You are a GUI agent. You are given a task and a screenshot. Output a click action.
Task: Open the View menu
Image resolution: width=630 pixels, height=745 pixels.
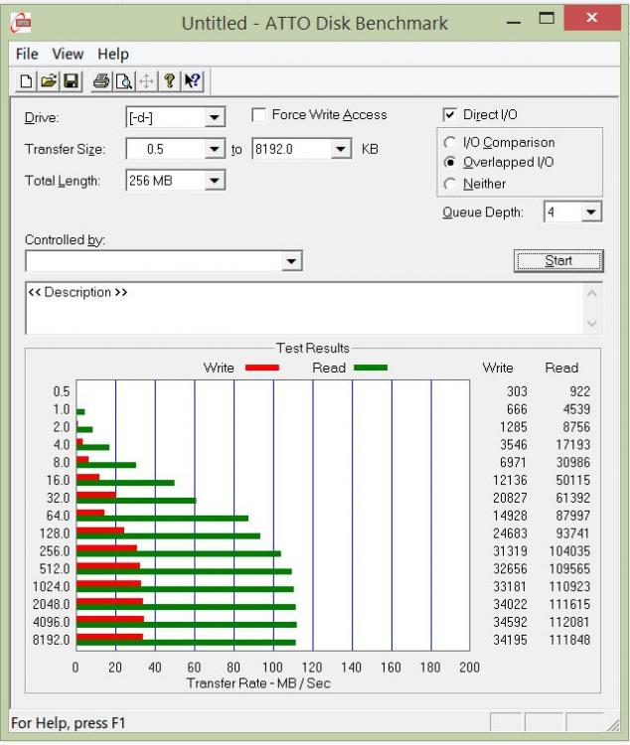68,55
